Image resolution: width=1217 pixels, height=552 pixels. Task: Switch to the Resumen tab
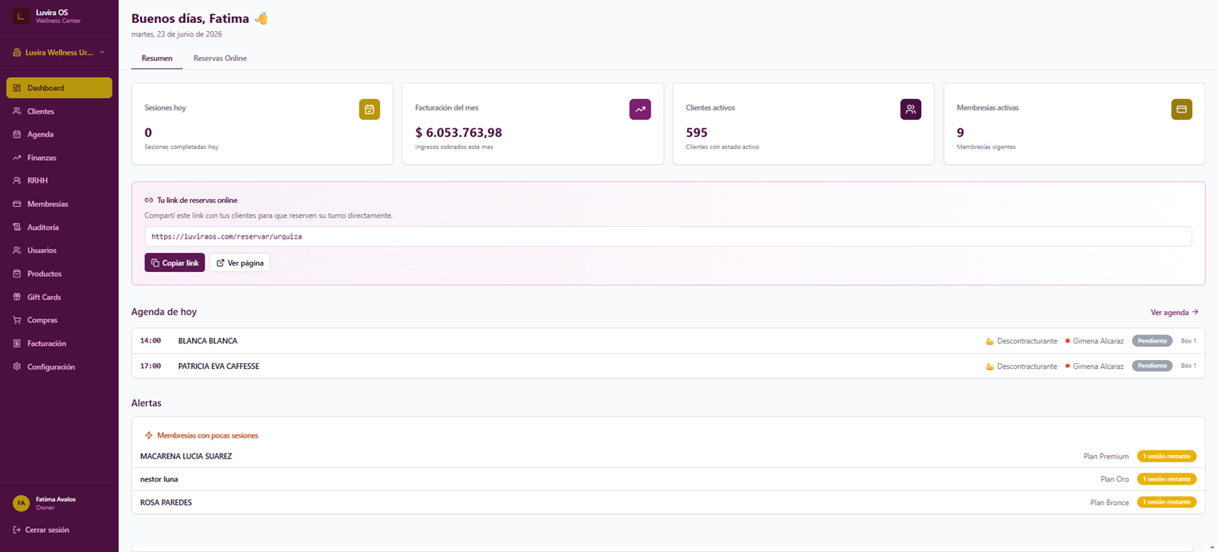coord(157,58)
